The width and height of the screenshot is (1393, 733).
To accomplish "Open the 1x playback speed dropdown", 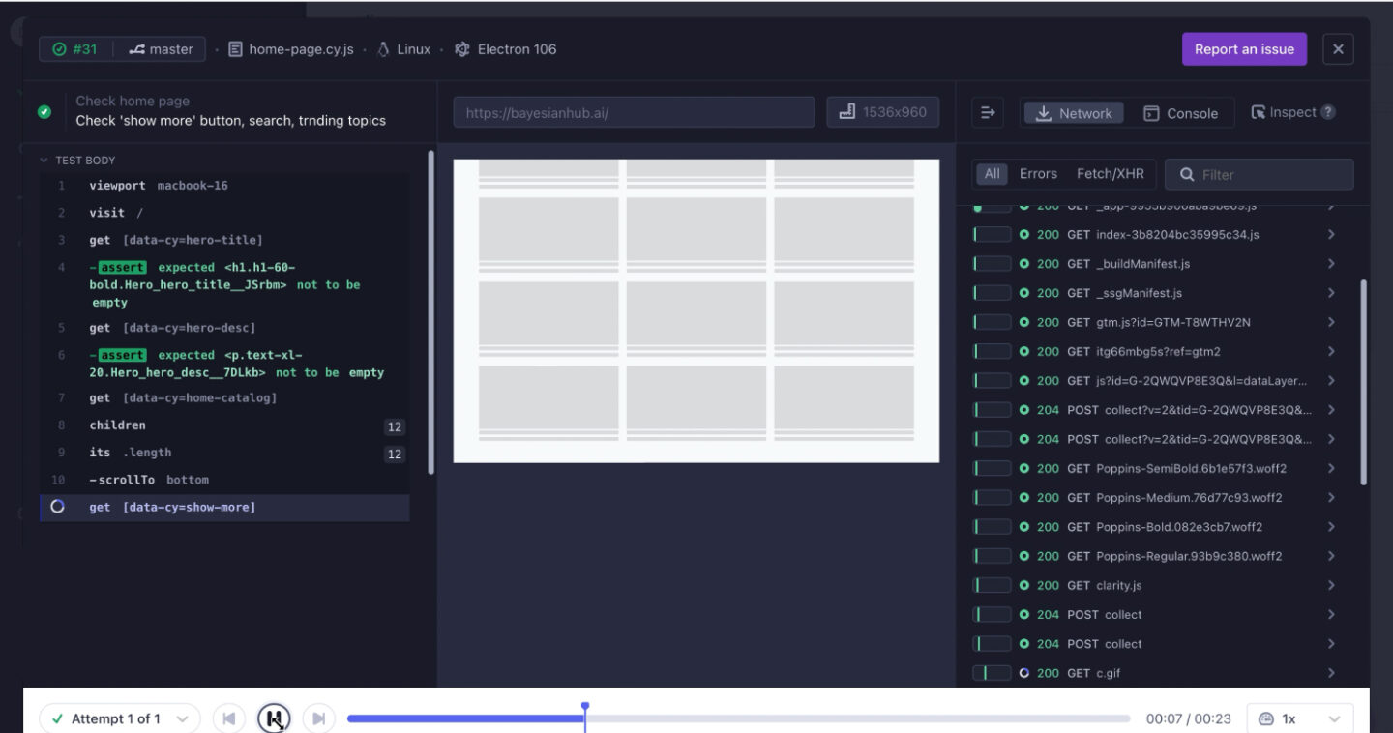I will coord(1300,718).
